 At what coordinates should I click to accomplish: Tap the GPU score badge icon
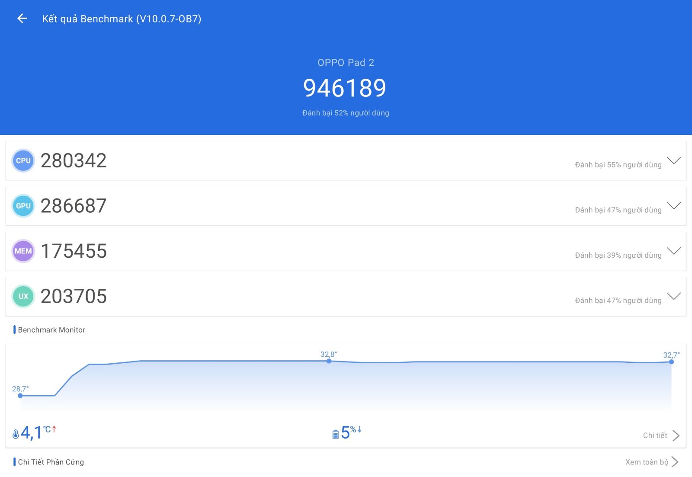23,206
